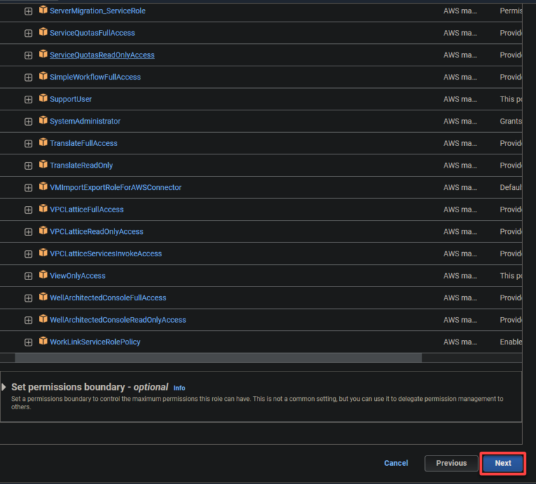The height and width of the screenshot is (484, 536).
Task: Expand the Set permissions boundary section
Action: tap(4, 387)
